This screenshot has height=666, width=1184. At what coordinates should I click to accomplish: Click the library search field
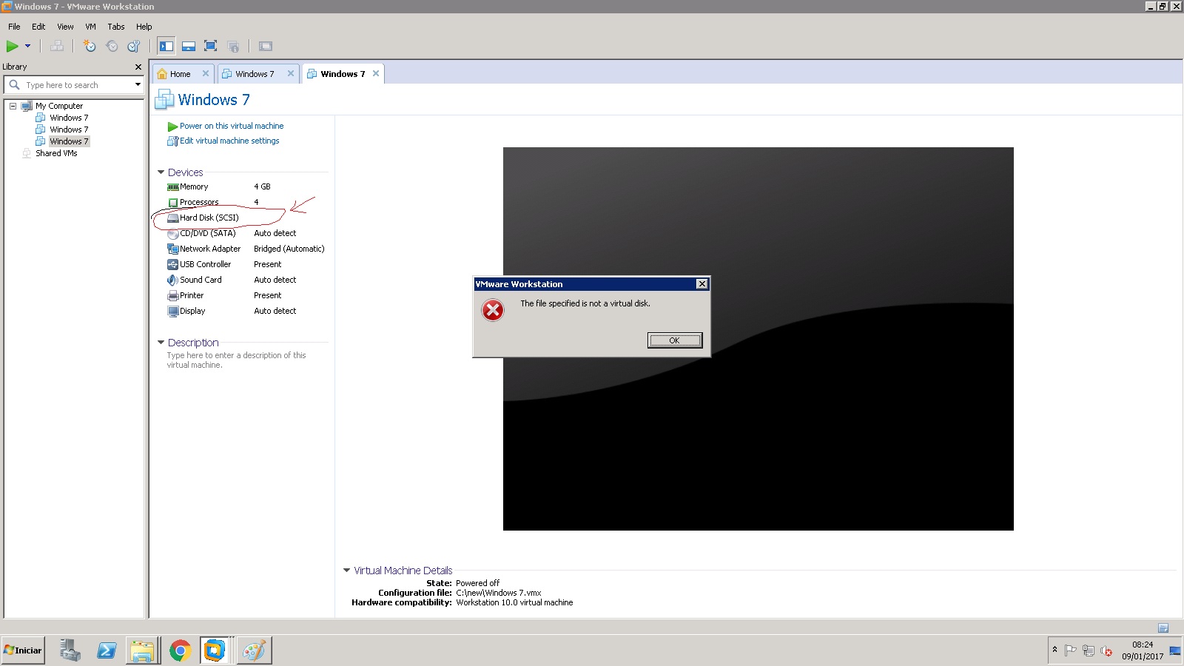click(x=74, y=85)
